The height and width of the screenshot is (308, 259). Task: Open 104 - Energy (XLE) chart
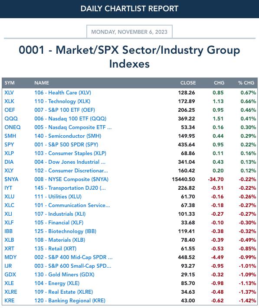pos(57,283)
